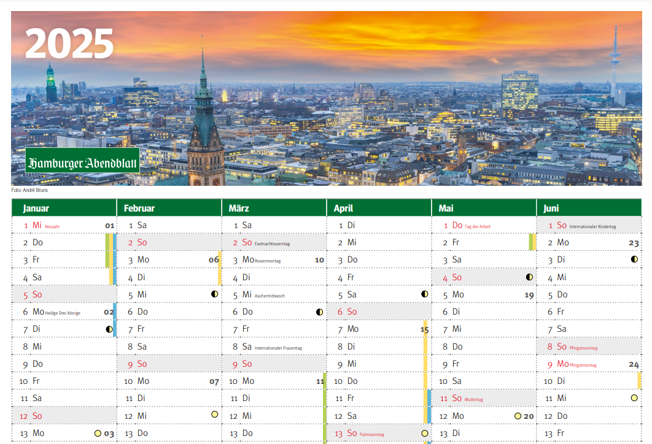Screen dimensions: 652x444
Task: Click the half-moon symbol on April 5
Action: [x=425, y=294]
